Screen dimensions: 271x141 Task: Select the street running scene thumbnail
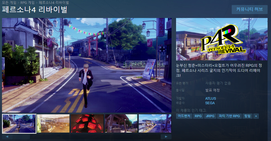[x=19, y=124]
